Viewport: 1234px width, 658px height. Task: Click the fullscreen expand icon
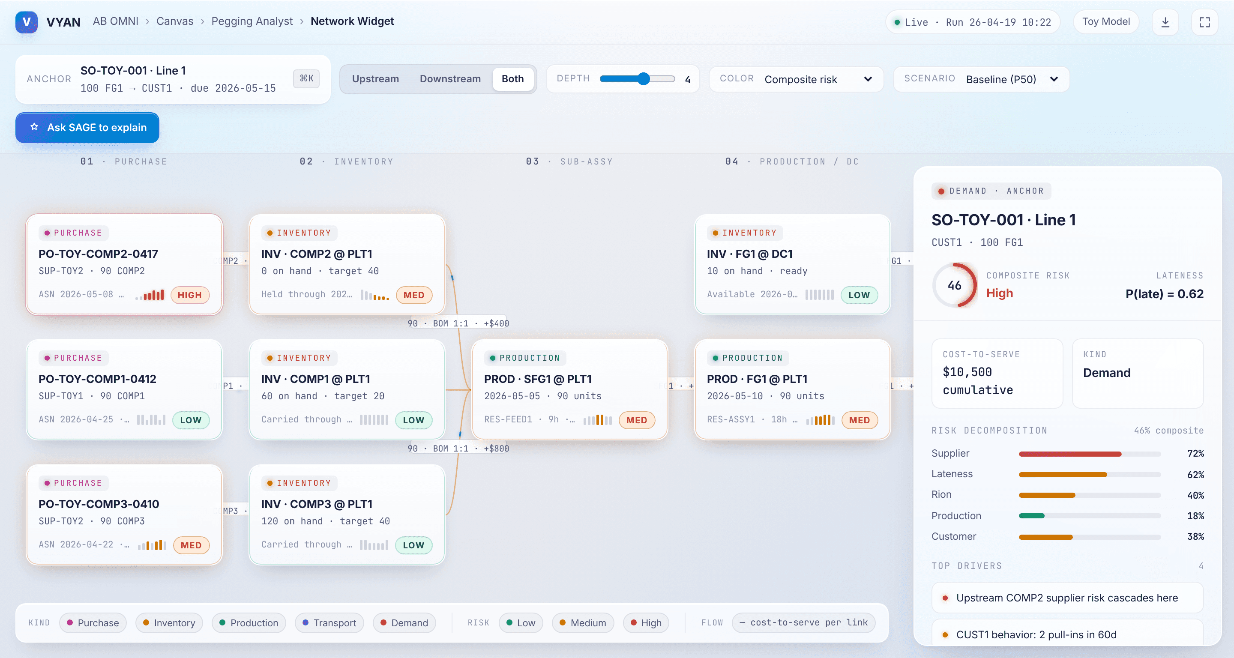coord(1204,22)
